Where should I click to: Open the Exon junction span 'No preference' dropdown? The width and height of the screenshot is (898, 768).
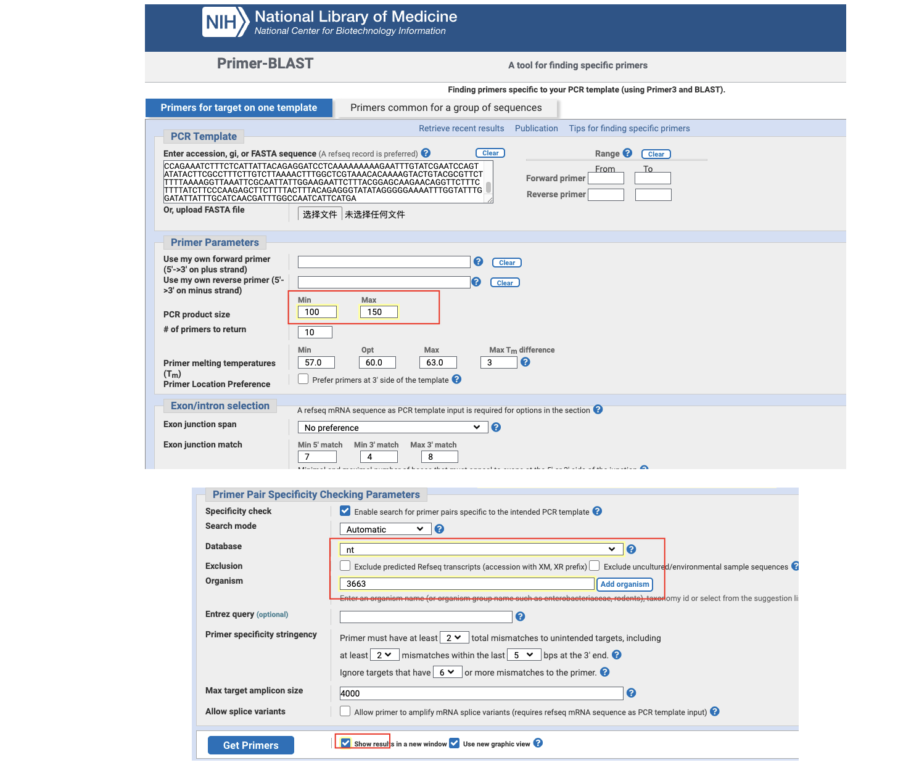pyautogui.click(x=392, y=427)
